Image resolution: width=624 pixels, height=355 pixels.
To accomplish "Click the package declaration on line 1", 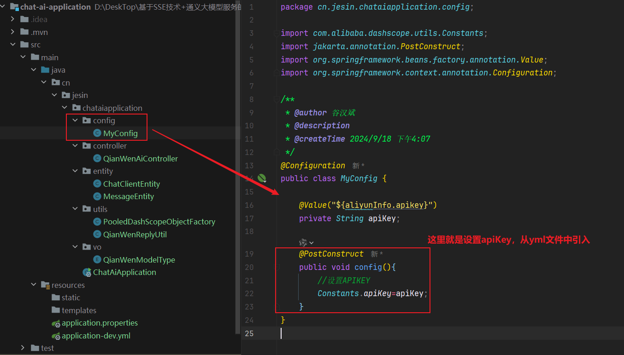I will click(377, 7).
